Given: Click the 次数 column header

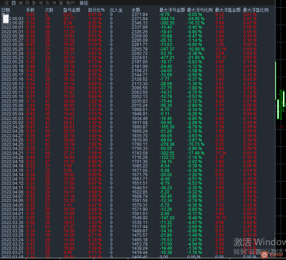Looking at the screenshot, I should pos(49,10).
